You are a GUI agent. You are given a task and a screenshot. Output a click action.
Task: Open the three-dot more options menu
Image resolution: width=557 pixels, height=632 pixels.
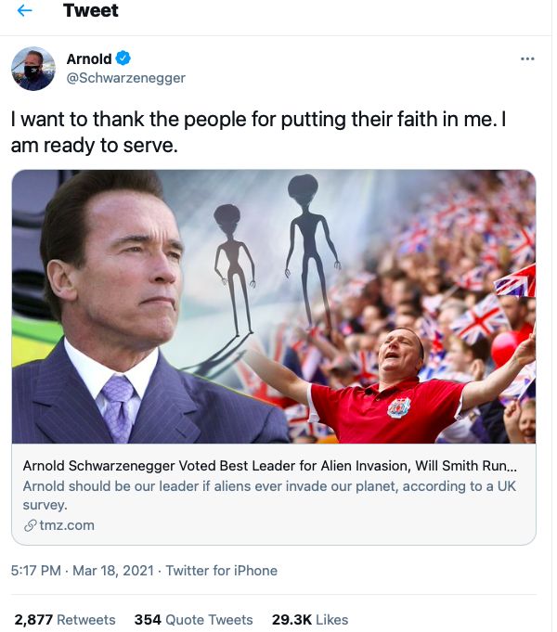527,59
